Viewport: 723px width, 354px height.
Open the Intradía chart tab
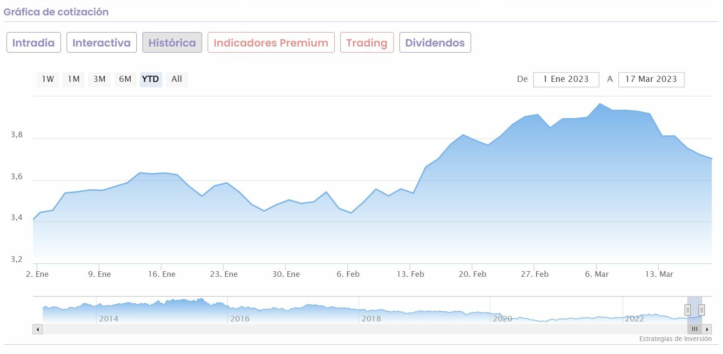click(34, 43)
